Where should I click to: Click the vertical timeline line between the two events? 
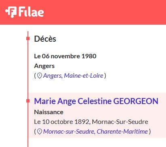click(28, 70)
